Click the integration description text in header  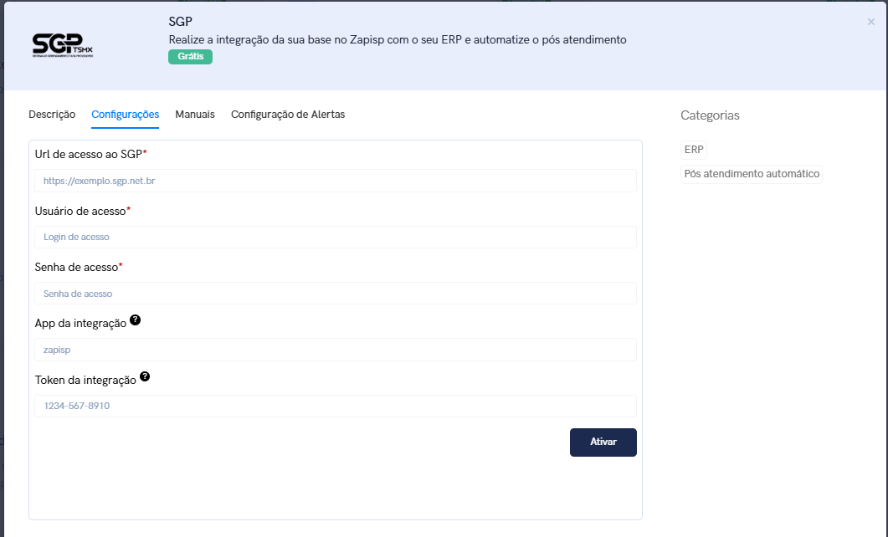click(x=398, y=39)
